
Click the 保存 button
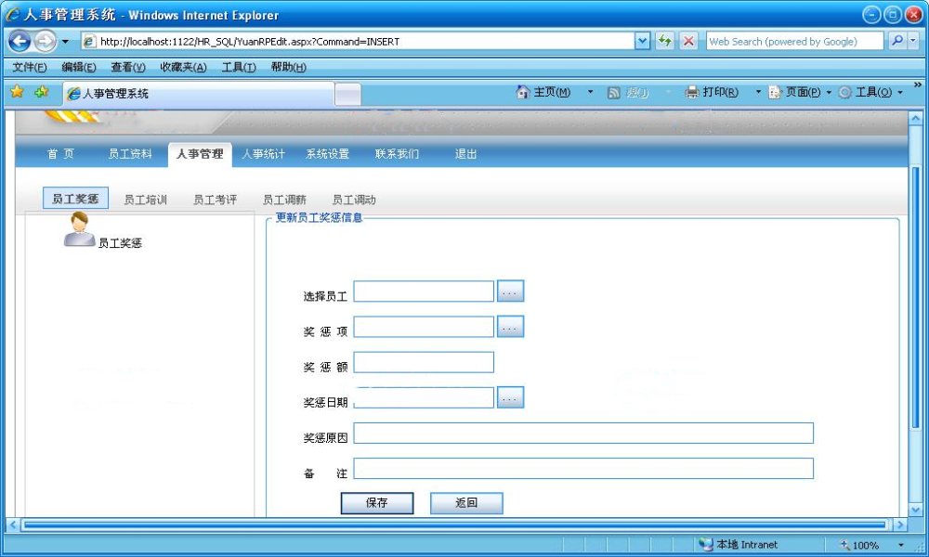[376, 503]
